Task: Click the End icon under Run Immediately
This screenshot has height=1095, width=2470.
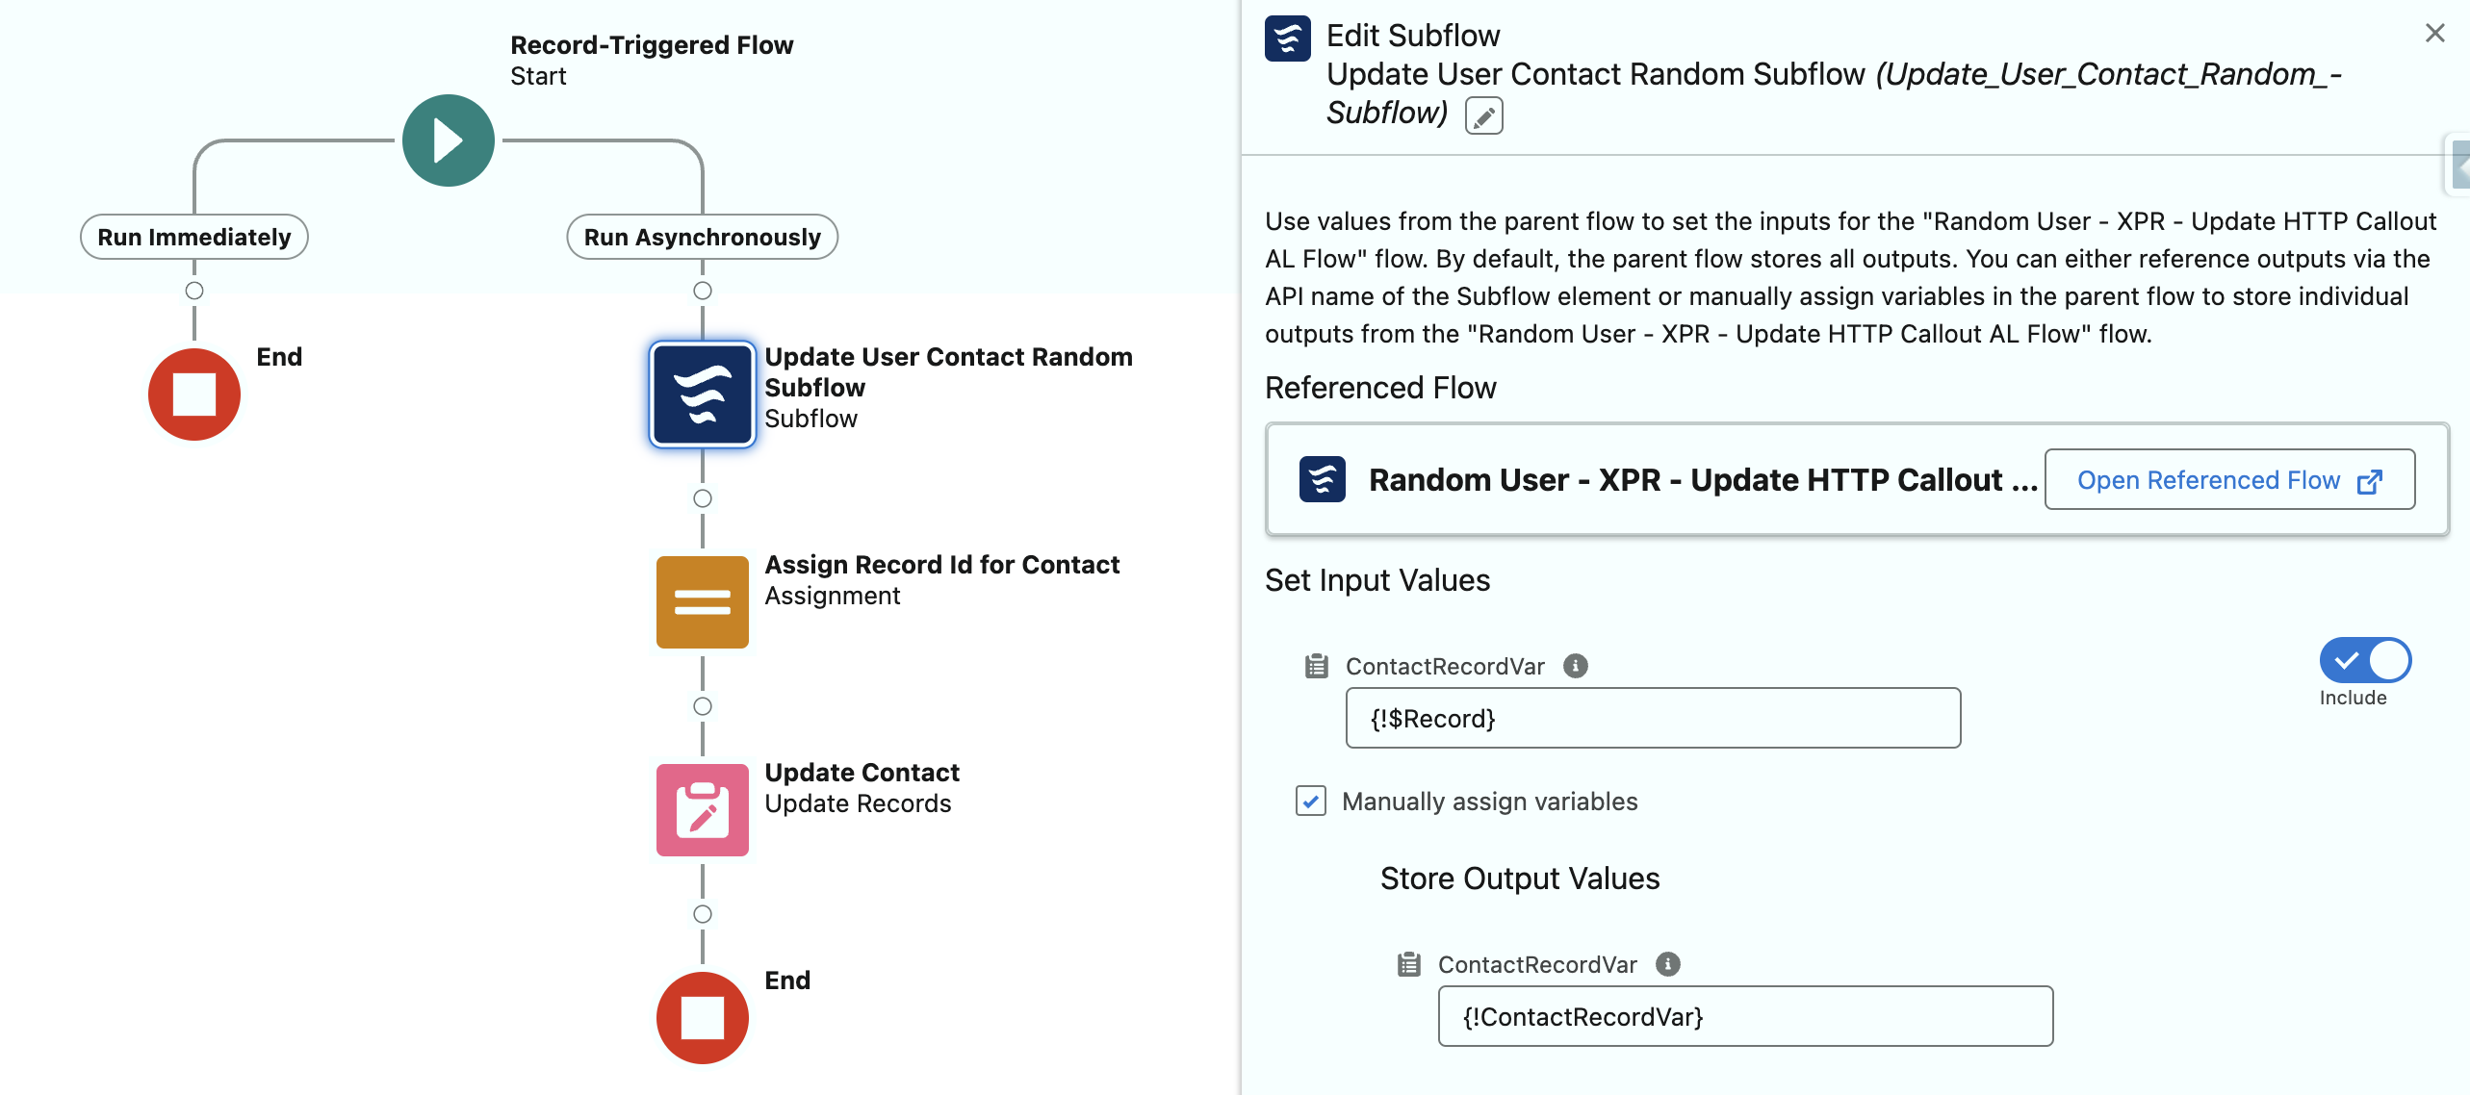Action: [194, 395]
